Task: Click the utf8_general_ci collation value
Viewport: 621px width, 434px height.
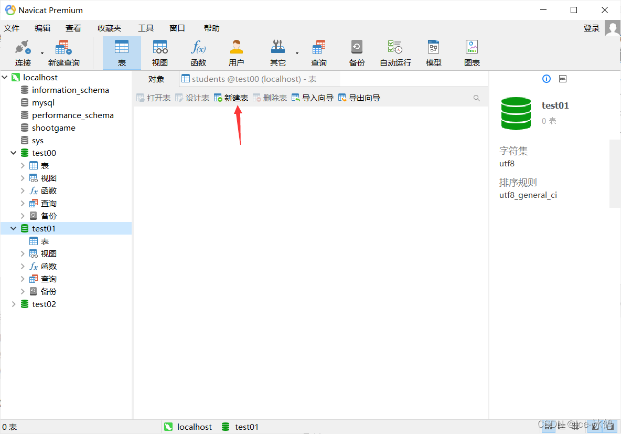Action: click(528, 195)
